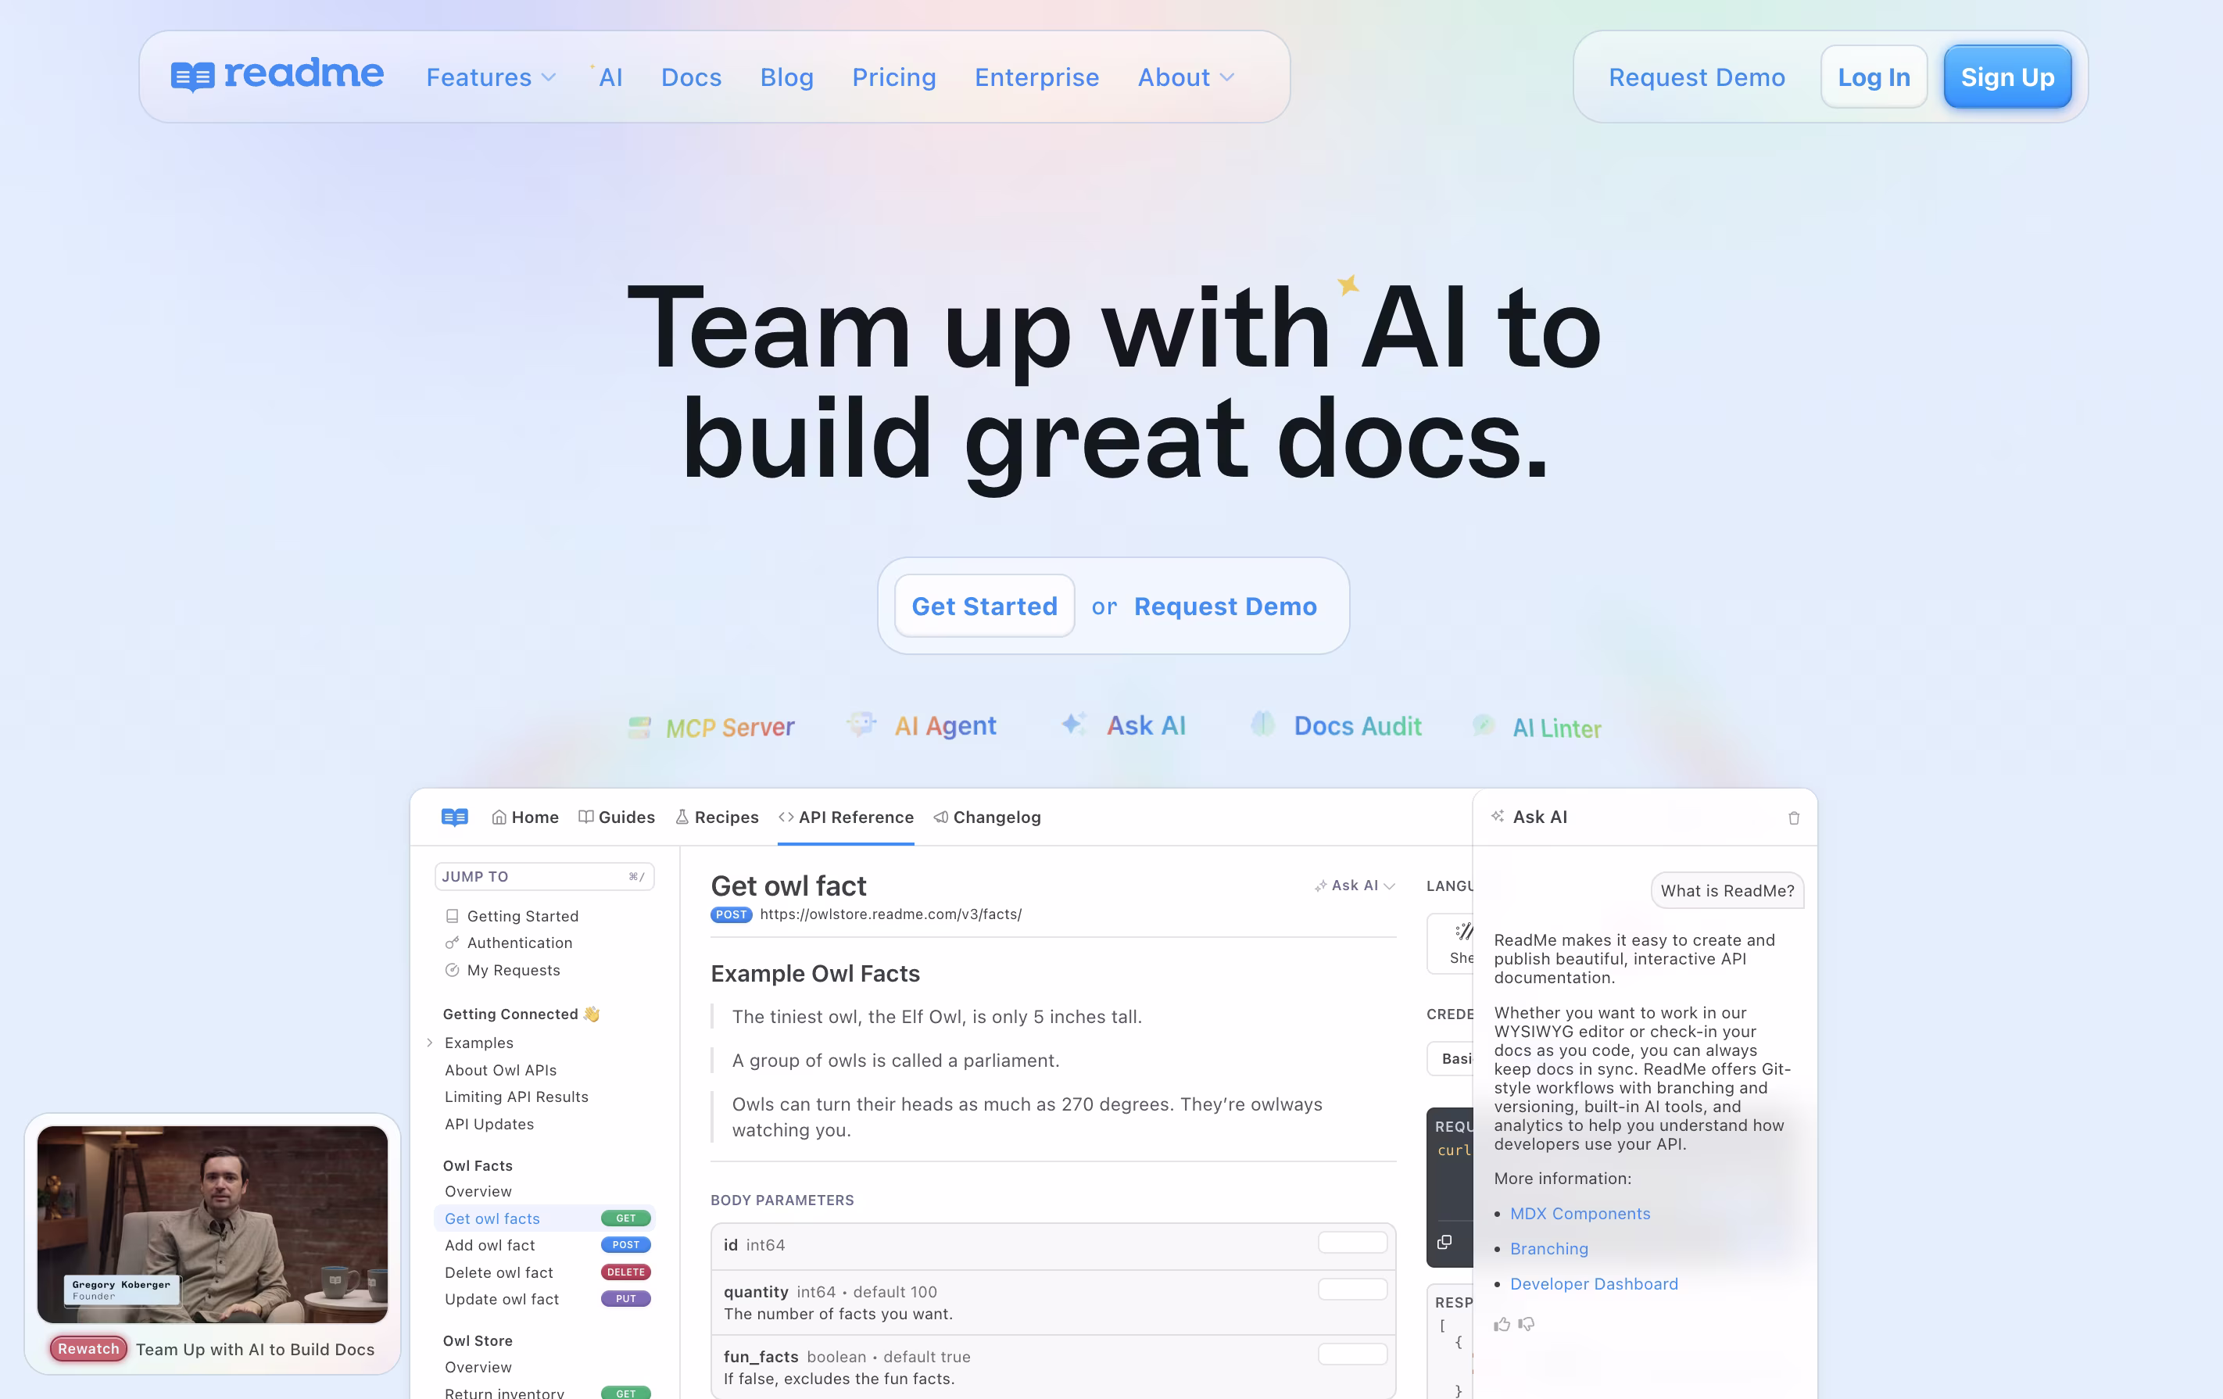Open Overview under Owl Store
Viewport: 2223px width, 1399px height.
click(478, 1367)
